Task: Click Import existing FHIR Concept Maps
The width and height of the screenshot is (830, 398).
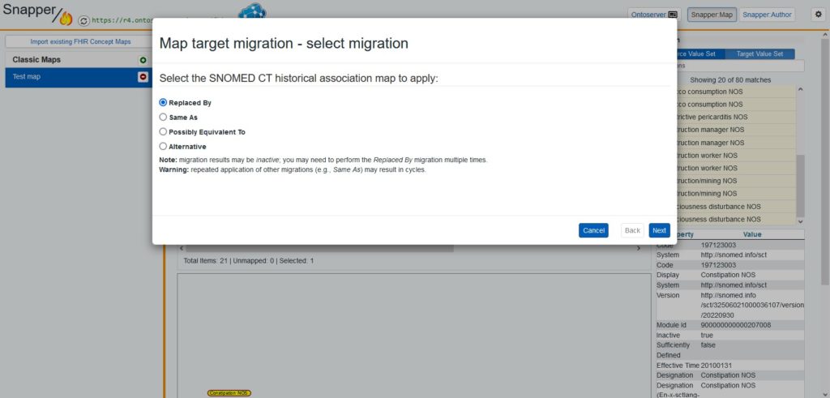Action: pos(80,42)
